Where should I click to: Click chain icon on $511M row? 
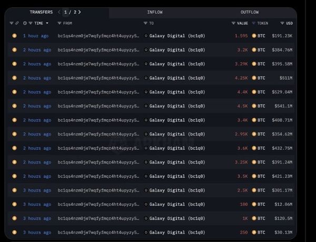[14, 78]
